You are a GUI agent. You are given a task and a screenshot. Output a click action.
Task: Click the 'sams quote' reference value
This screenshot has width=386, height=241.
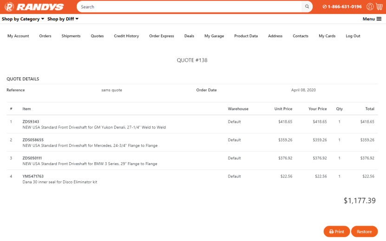112,90
